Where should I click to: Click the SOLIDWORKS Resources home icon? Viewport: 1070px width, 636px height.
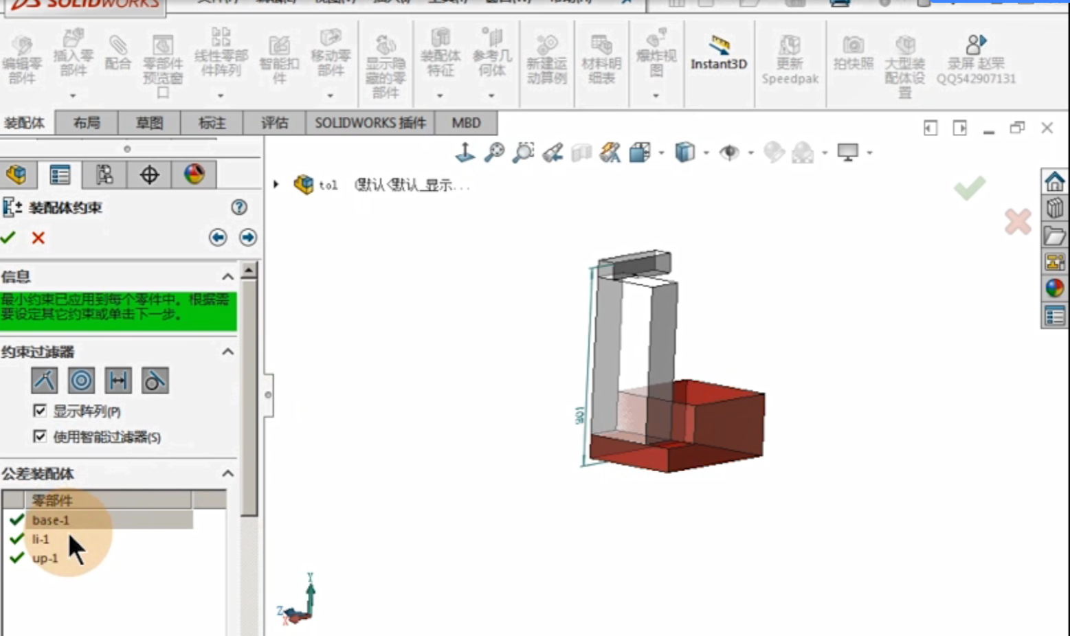1054,182
